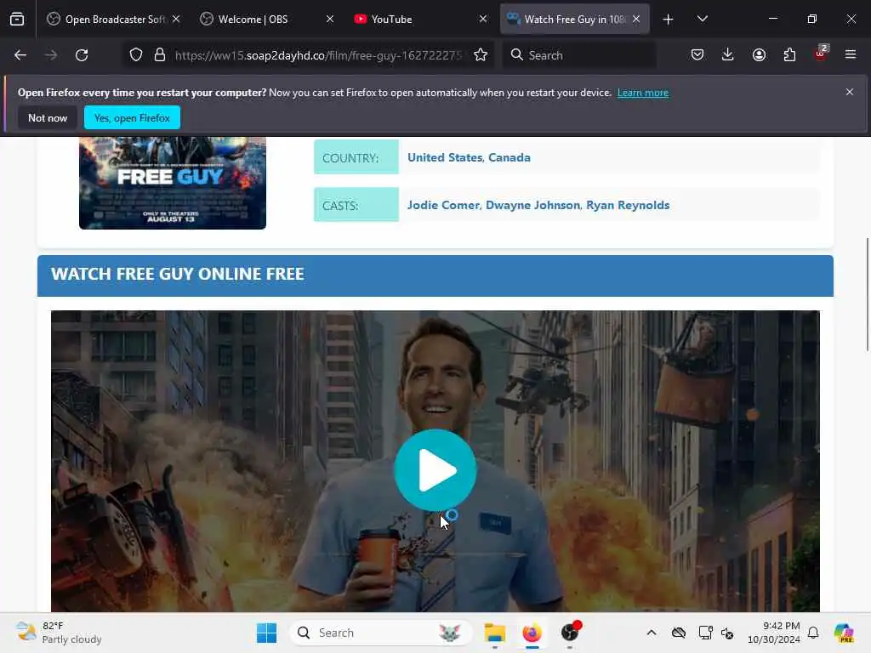The image size is (871, 653).
Task: Close the Welcome | OBS tab
Action: click(x=330, y=19)
